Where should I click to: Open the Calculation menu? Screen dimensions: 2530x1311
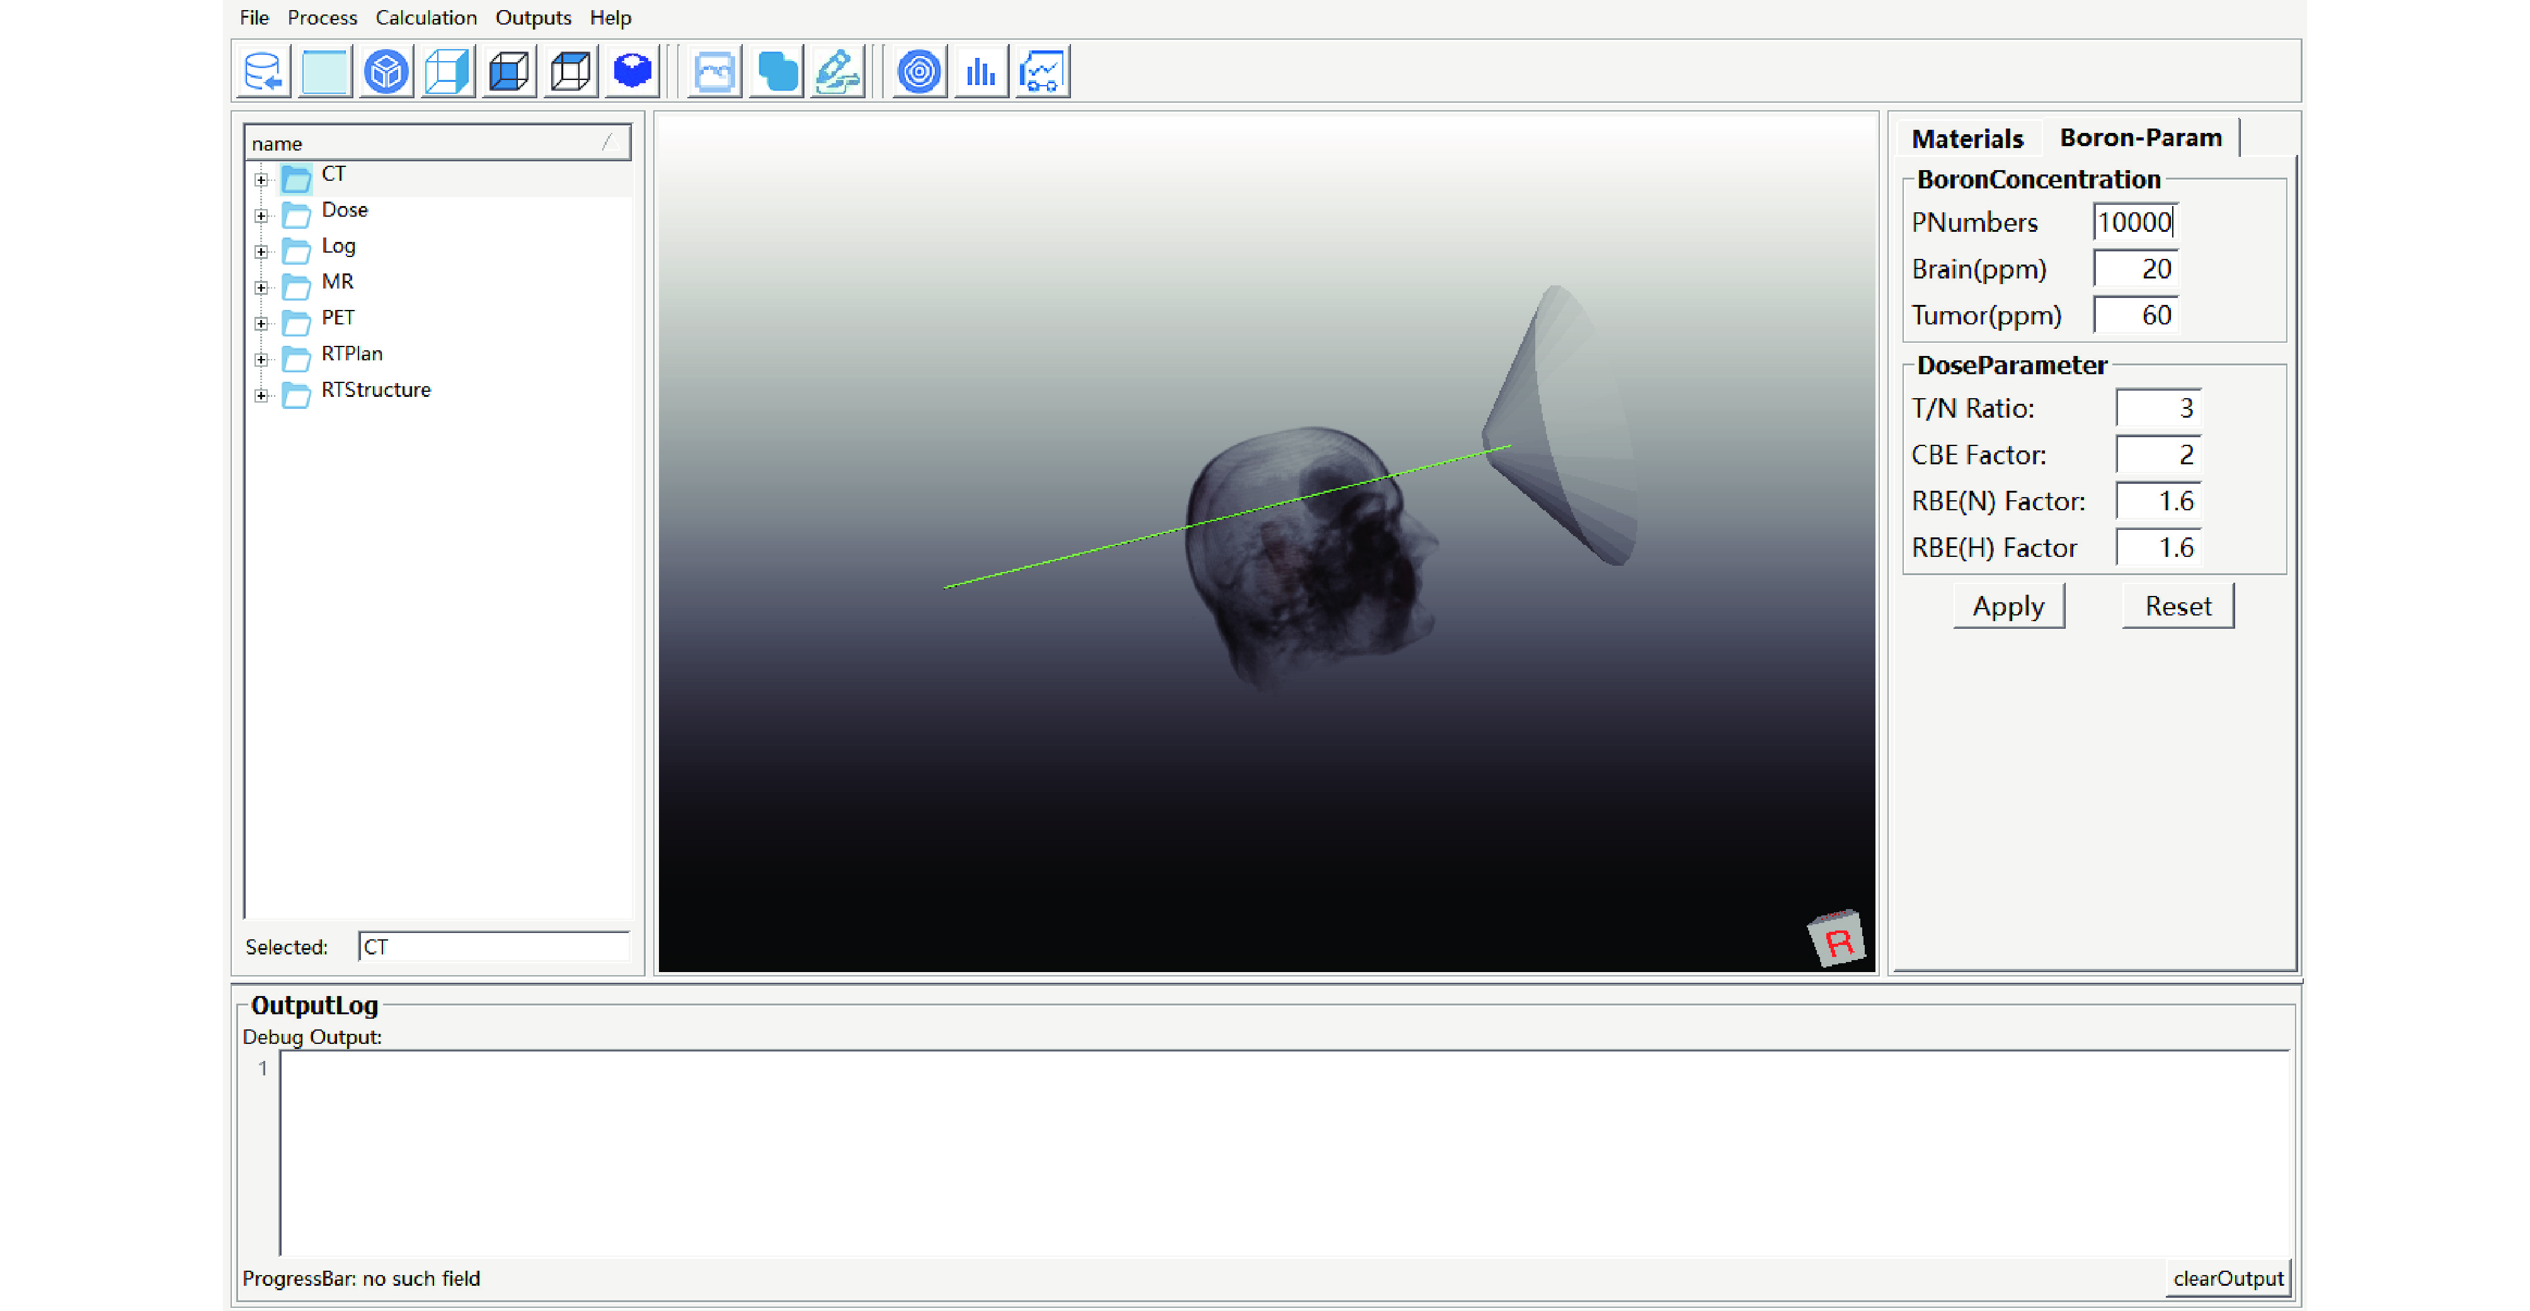pos(425,18)
